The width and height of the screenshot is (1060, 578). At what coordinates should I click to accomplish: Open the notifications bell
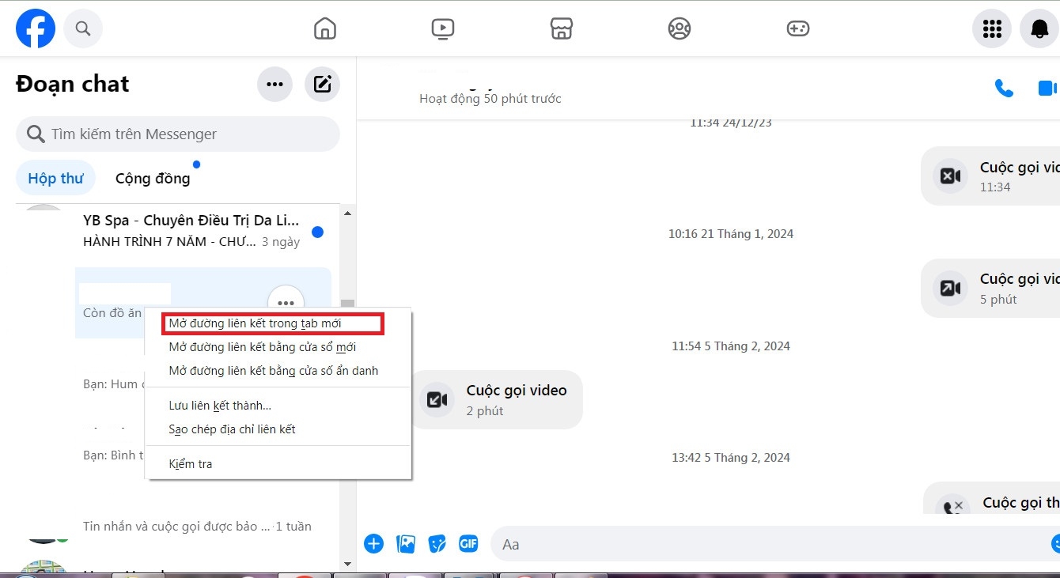tap(1039, 29)
